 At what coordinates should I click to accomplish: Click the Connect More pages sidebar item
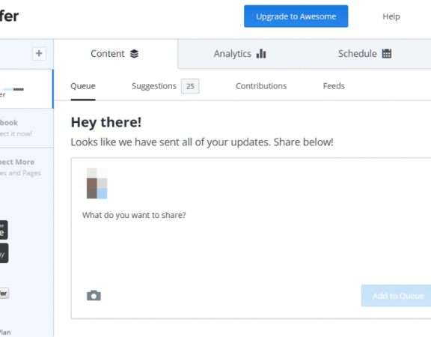coord(26,167)
